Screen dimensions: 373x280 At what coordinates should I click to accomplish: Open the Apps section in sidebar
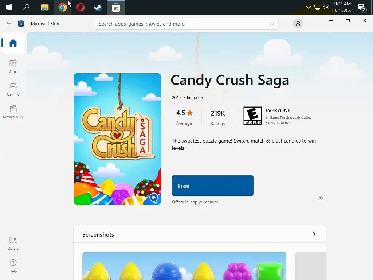(13, 66)
